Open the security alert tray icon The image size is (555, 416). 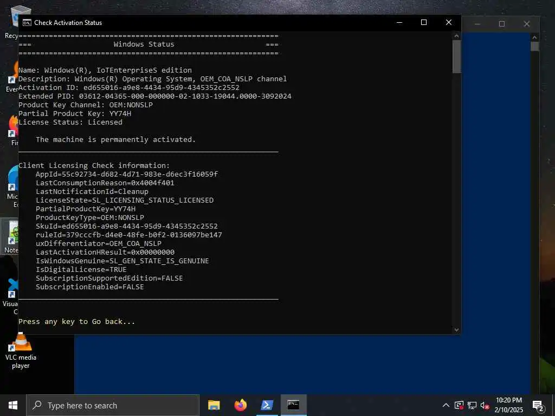pos(459,405)
